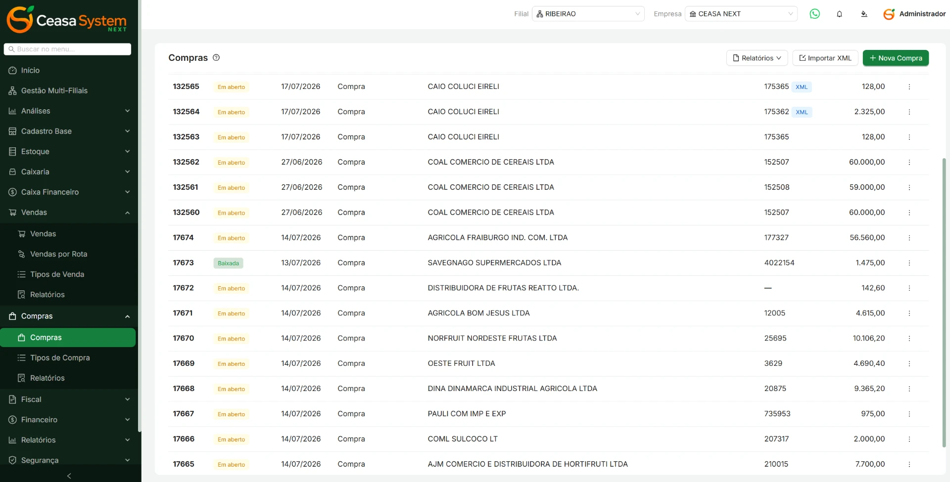950x482 pixels.
Task: Expand Caixa Financeiro menu section
Action: click(x=69, y=192)
